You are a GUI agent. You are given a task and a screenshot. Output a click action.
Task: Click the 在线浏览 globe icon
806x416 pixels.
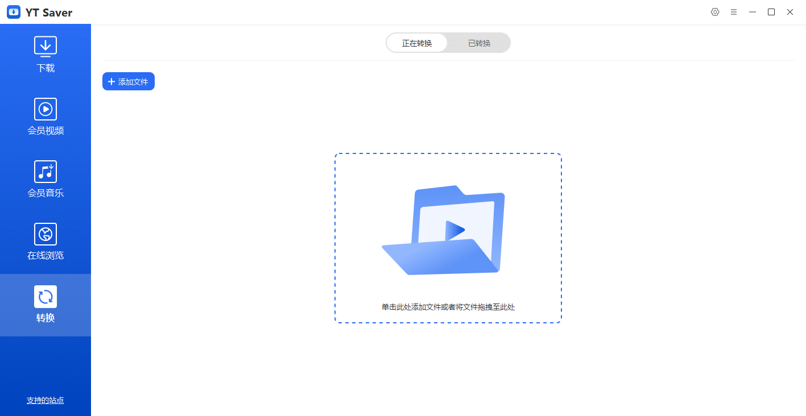point(46,234)
